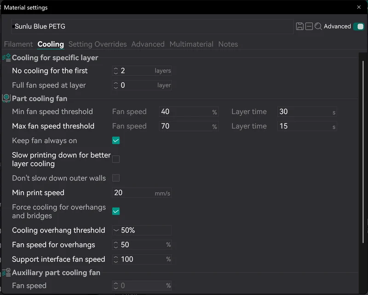Uncheck Force cooling for overhangs and bridges
This screenshot has width=368, height=295.
[116, 211]
